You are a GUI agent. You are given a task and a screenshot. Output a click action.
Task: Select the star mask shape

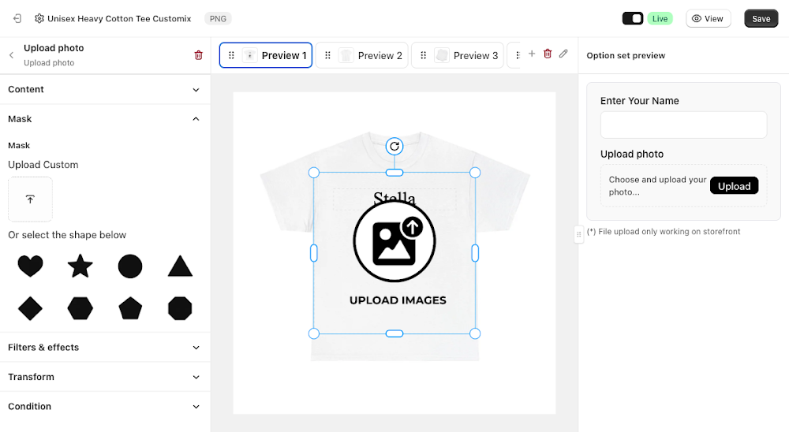80,266
